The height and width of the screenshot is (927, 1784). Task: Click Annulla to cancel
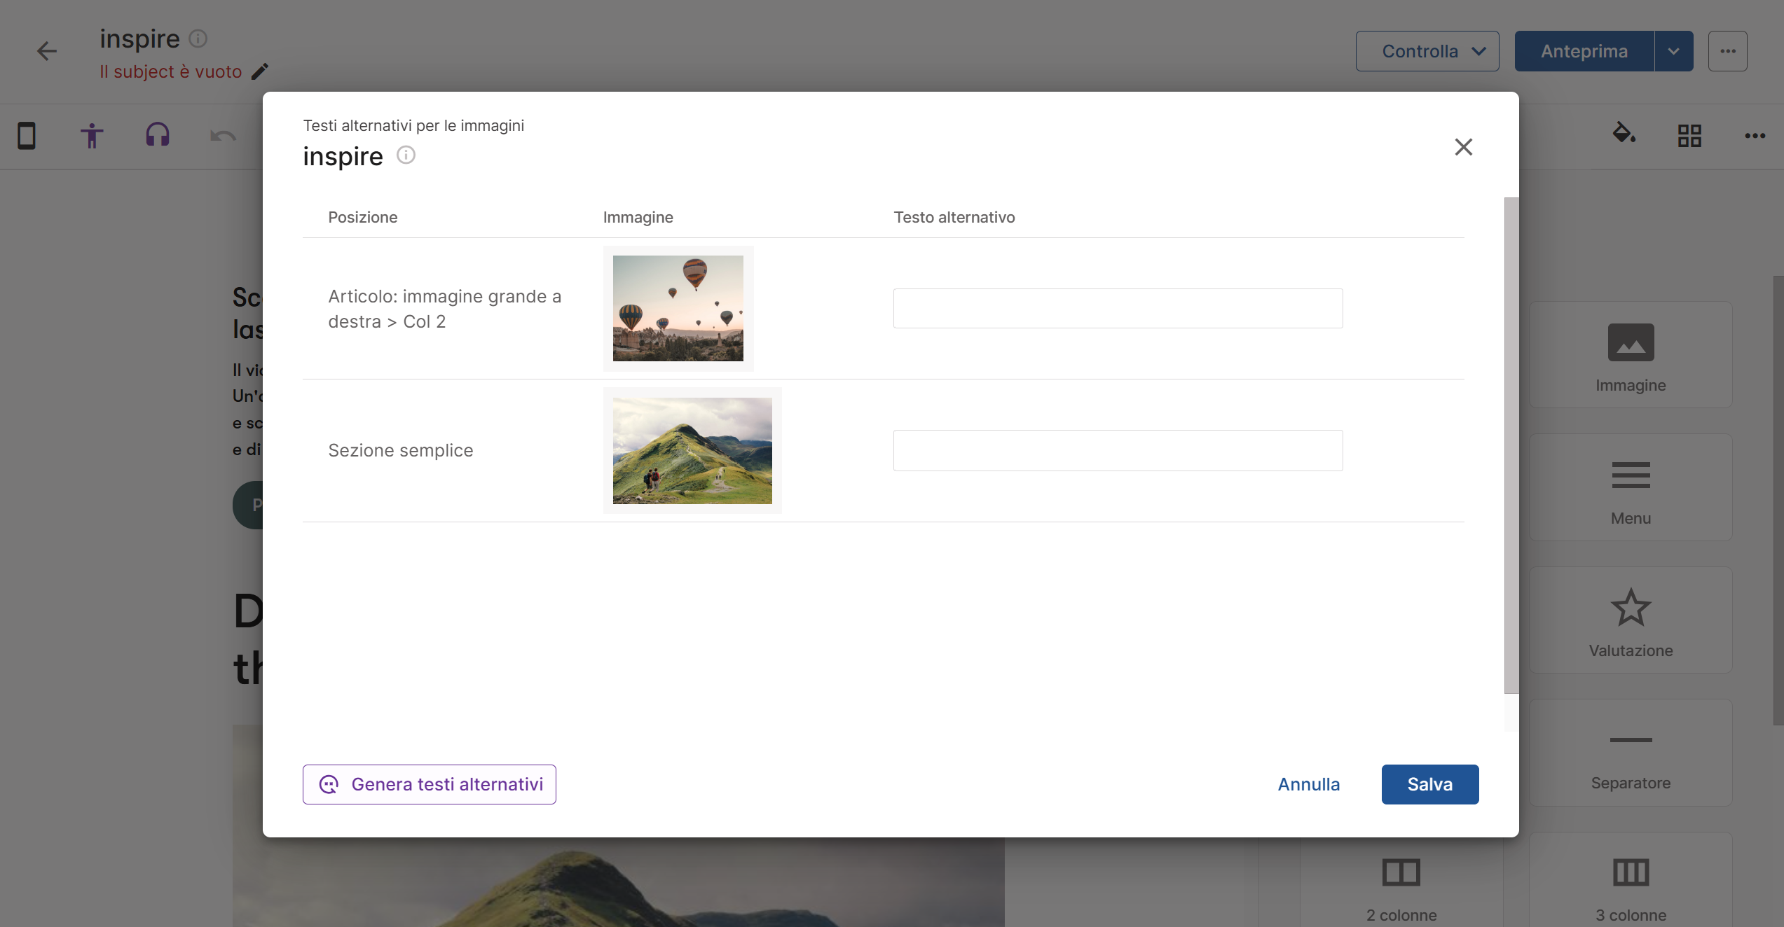(x=1308, y=784)
